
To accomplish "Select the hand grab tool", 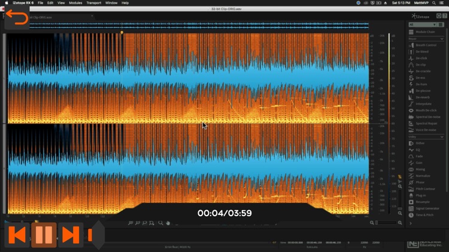I will pos(168,223).
